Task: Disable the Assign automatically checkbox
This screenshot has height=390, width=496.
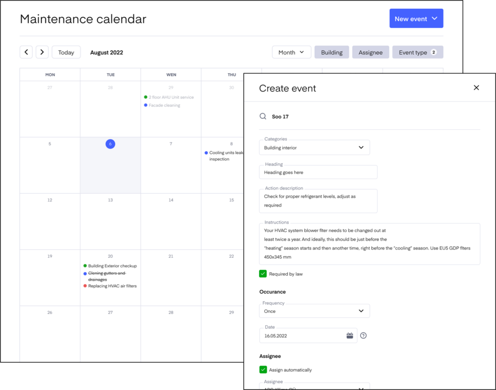Action: [263, 369]
